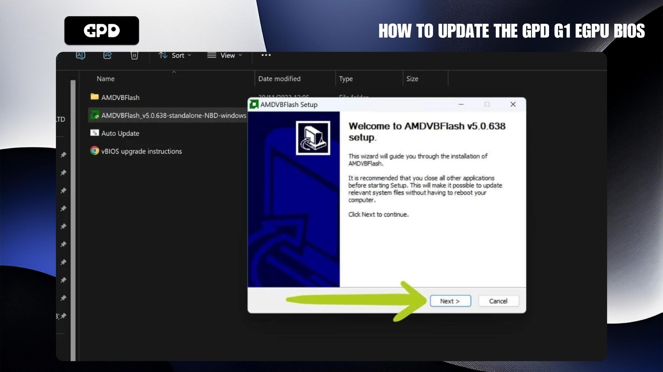
Task: Click the AMDVBFlash Setup title bar icon
Action: point(254,104)
